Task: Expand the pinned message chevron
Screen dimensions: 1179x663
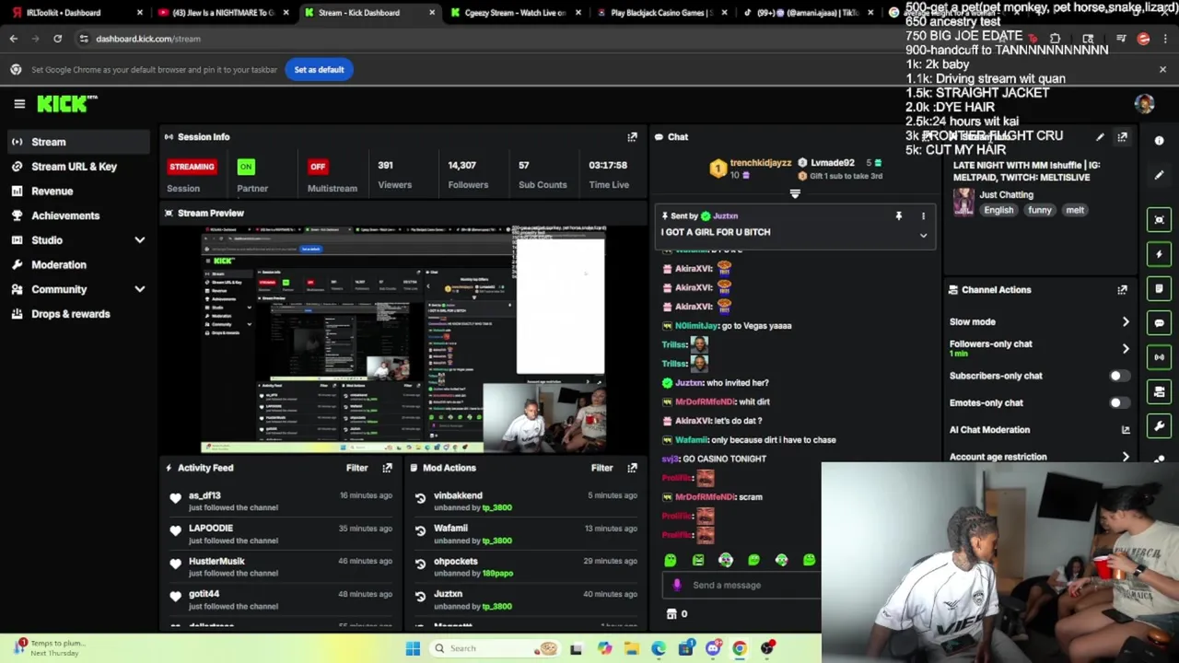Action: click(923, 236)
